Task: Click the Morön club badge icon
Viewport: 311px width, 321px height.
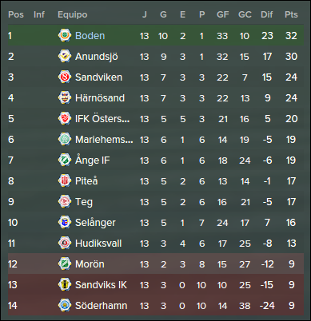Action: click(x=65, y=264)
